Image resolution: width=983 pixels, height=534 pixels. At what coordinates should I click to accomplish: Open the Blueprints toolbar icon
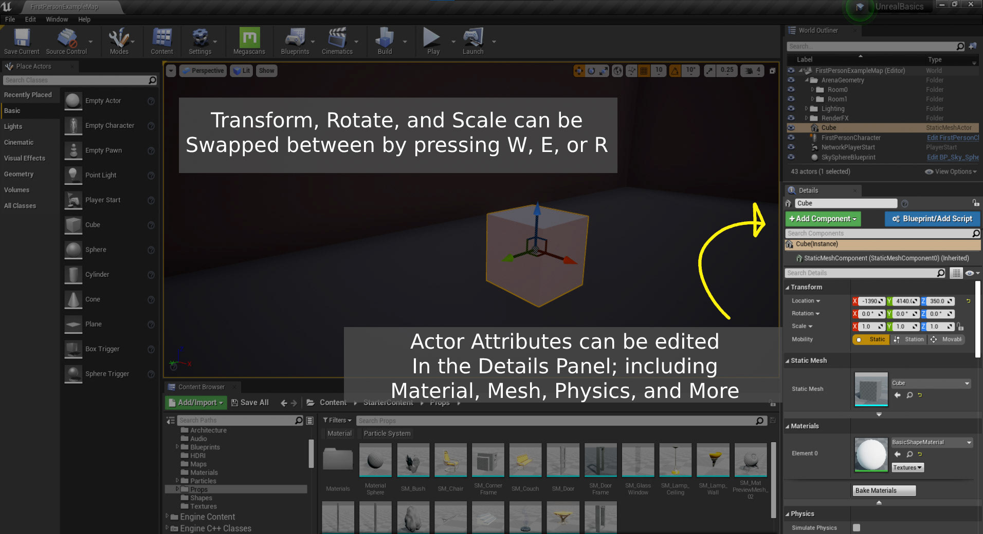295,41
